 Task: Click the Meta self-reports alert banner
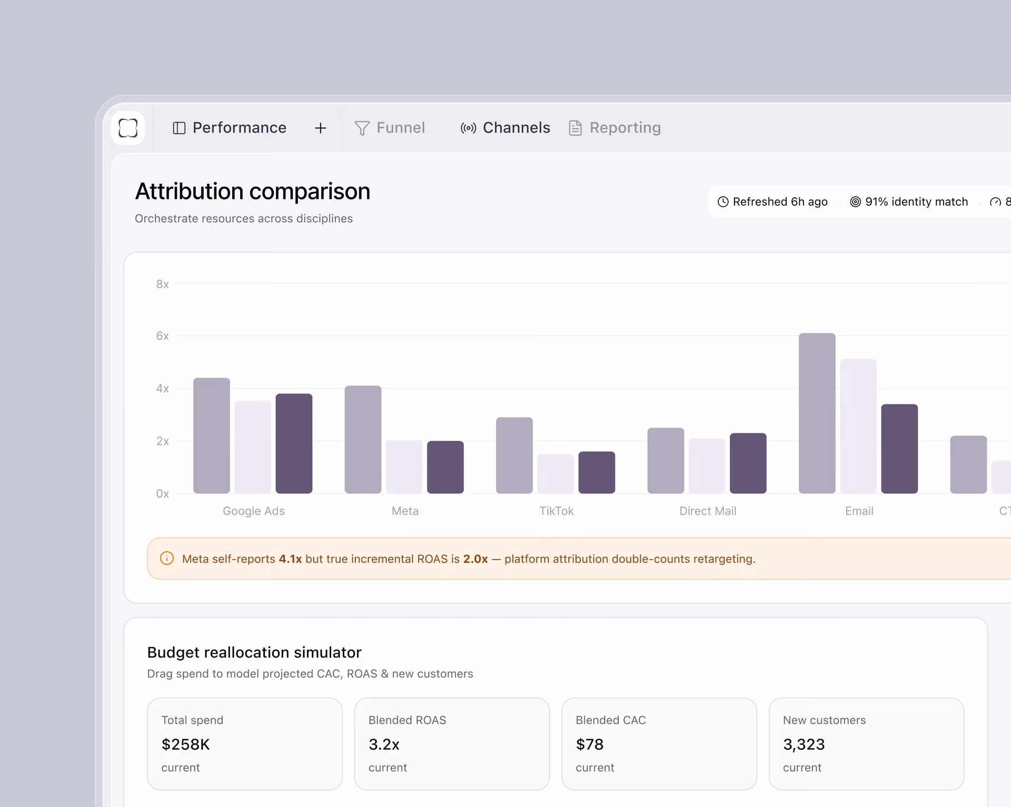point(579,559)
